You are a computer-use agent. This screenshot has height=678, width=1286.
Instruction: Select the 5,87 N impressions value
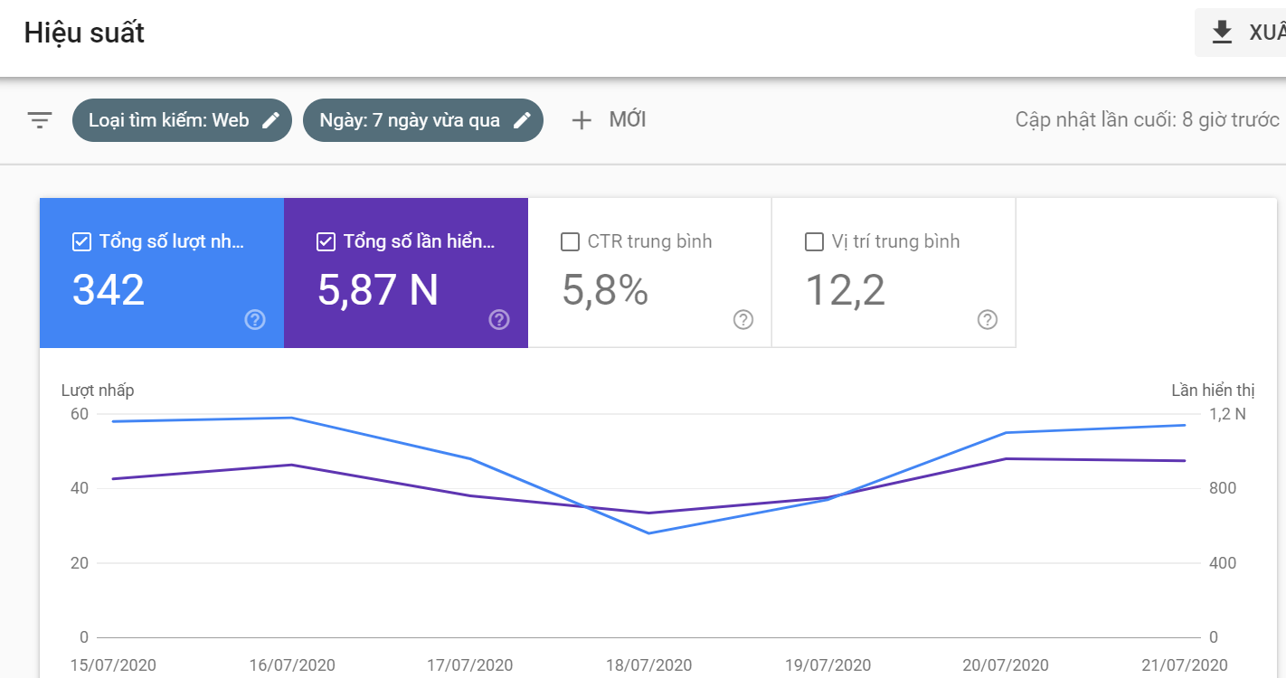point(378,290)
